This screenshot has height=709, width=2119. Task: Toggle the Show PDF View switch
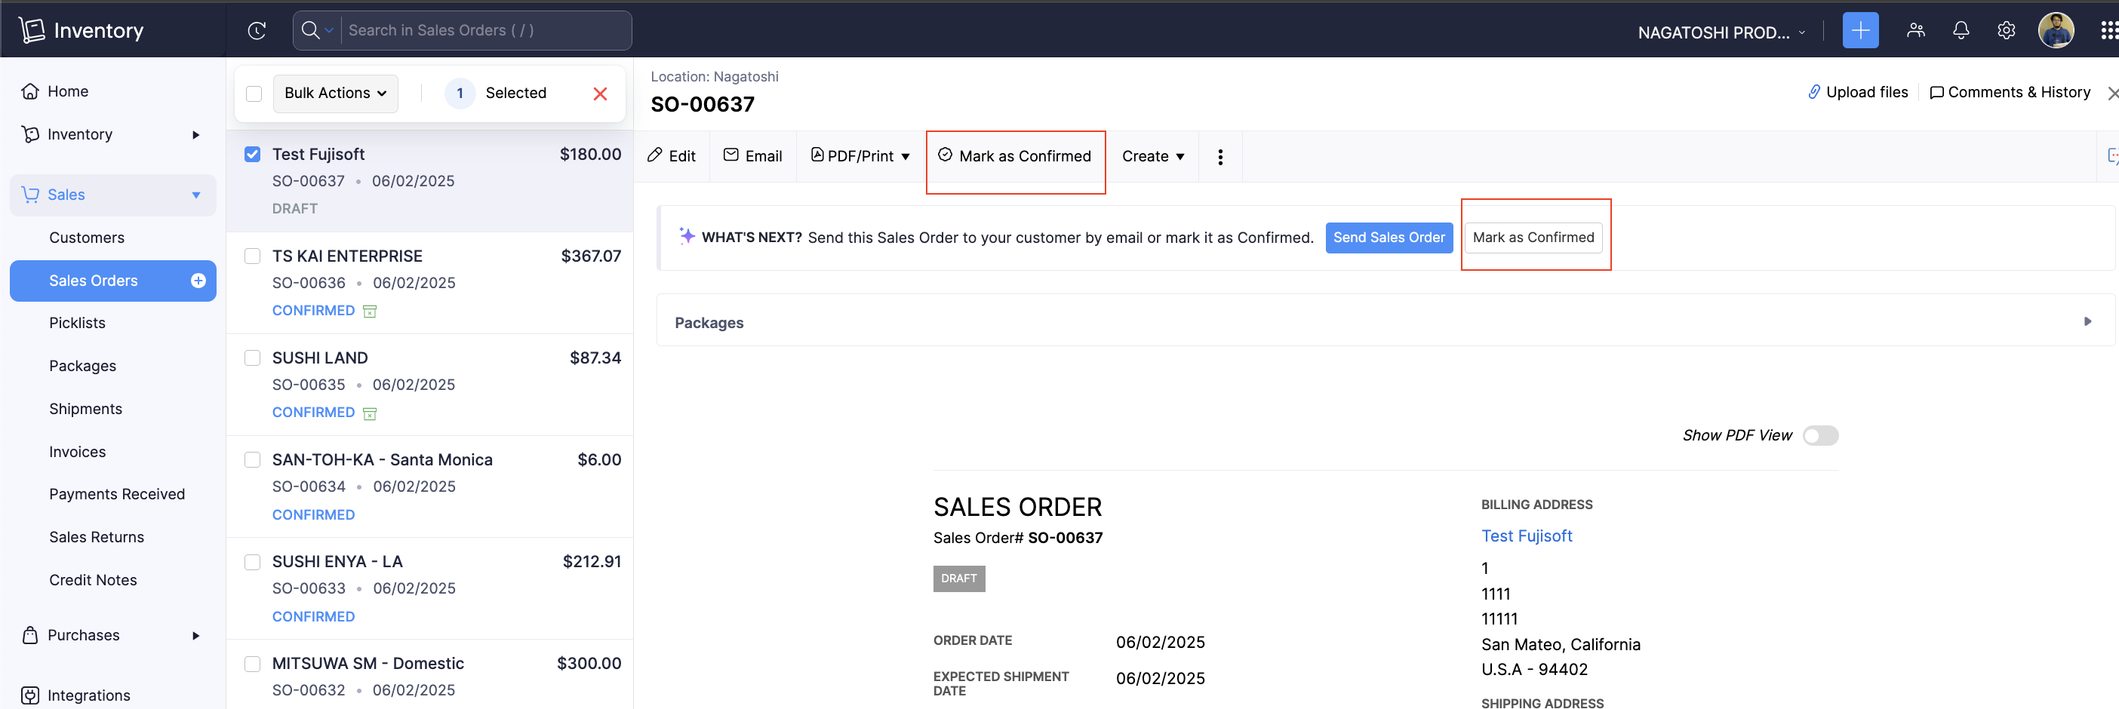coord(1819,435)
